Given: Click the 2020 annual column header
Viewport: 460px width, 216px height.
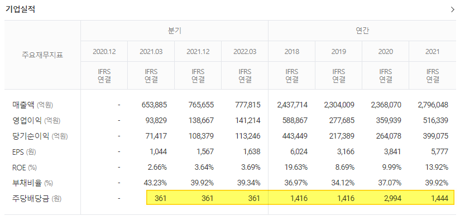Looking at the screenshot, I should click(386, 52).
